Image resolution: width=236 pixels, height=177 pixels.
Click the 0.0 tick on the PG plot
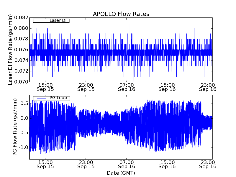(25, 118)
